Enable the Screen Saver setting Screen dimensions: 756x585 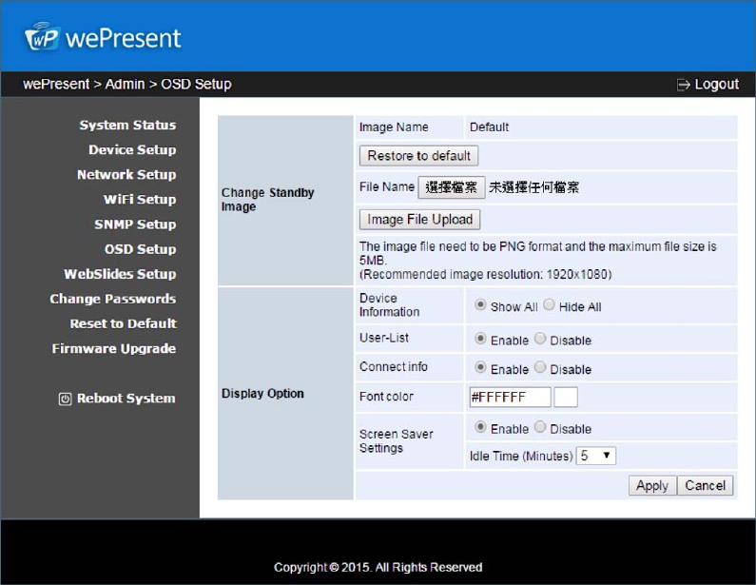480,427
